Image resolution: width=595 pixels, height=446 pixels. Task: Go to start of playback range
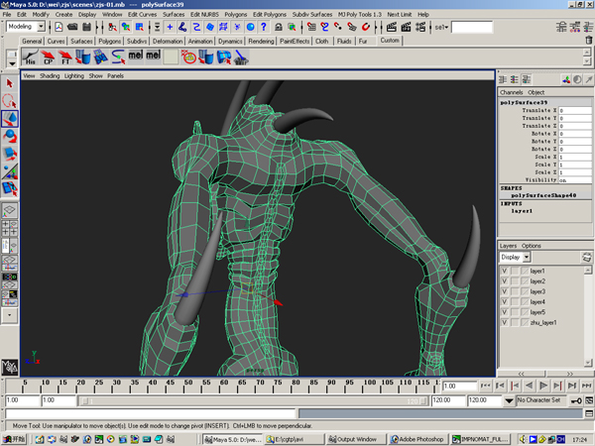click(x=485, y=386)
